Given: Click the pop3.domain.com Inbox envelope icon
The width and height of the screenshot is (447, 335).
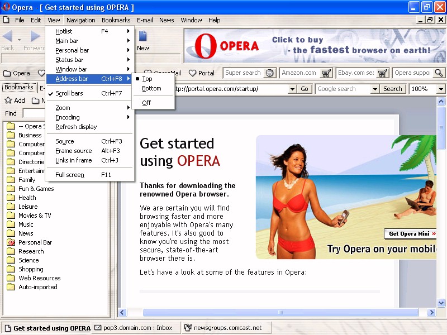Looking at the screenshot, I should (x=98, y=328).
